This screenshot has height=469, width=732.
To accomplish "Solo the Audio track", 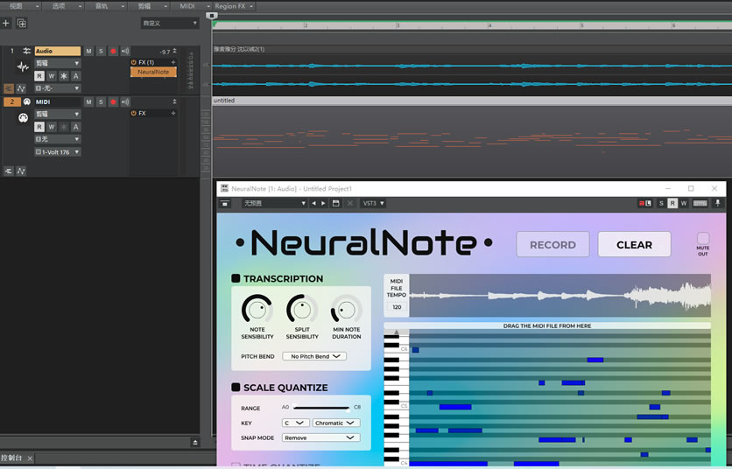I will 101,51.
